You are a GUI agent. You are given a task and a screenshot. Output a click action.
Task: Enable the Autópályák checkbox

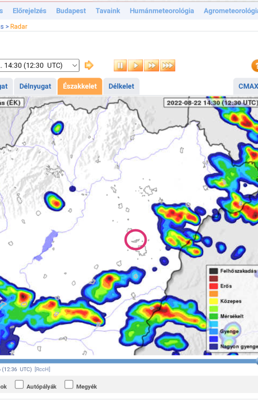pos(19,385)
